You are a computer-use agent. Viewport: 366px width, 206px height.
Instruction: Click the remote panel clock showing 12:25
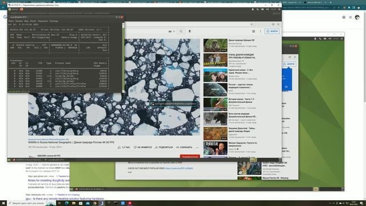(273, 9)
